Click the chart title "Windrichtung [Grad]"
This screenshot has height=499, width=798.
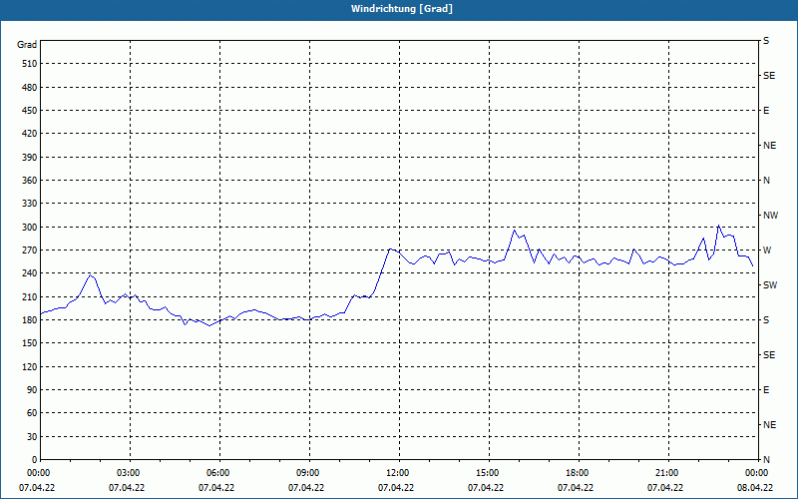(402, 9)
